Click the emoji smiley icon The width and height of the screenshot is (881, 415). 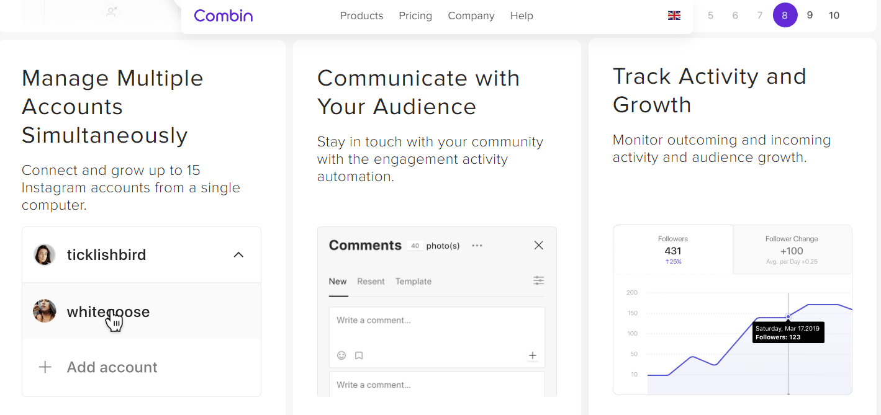(x=341, y=355)
